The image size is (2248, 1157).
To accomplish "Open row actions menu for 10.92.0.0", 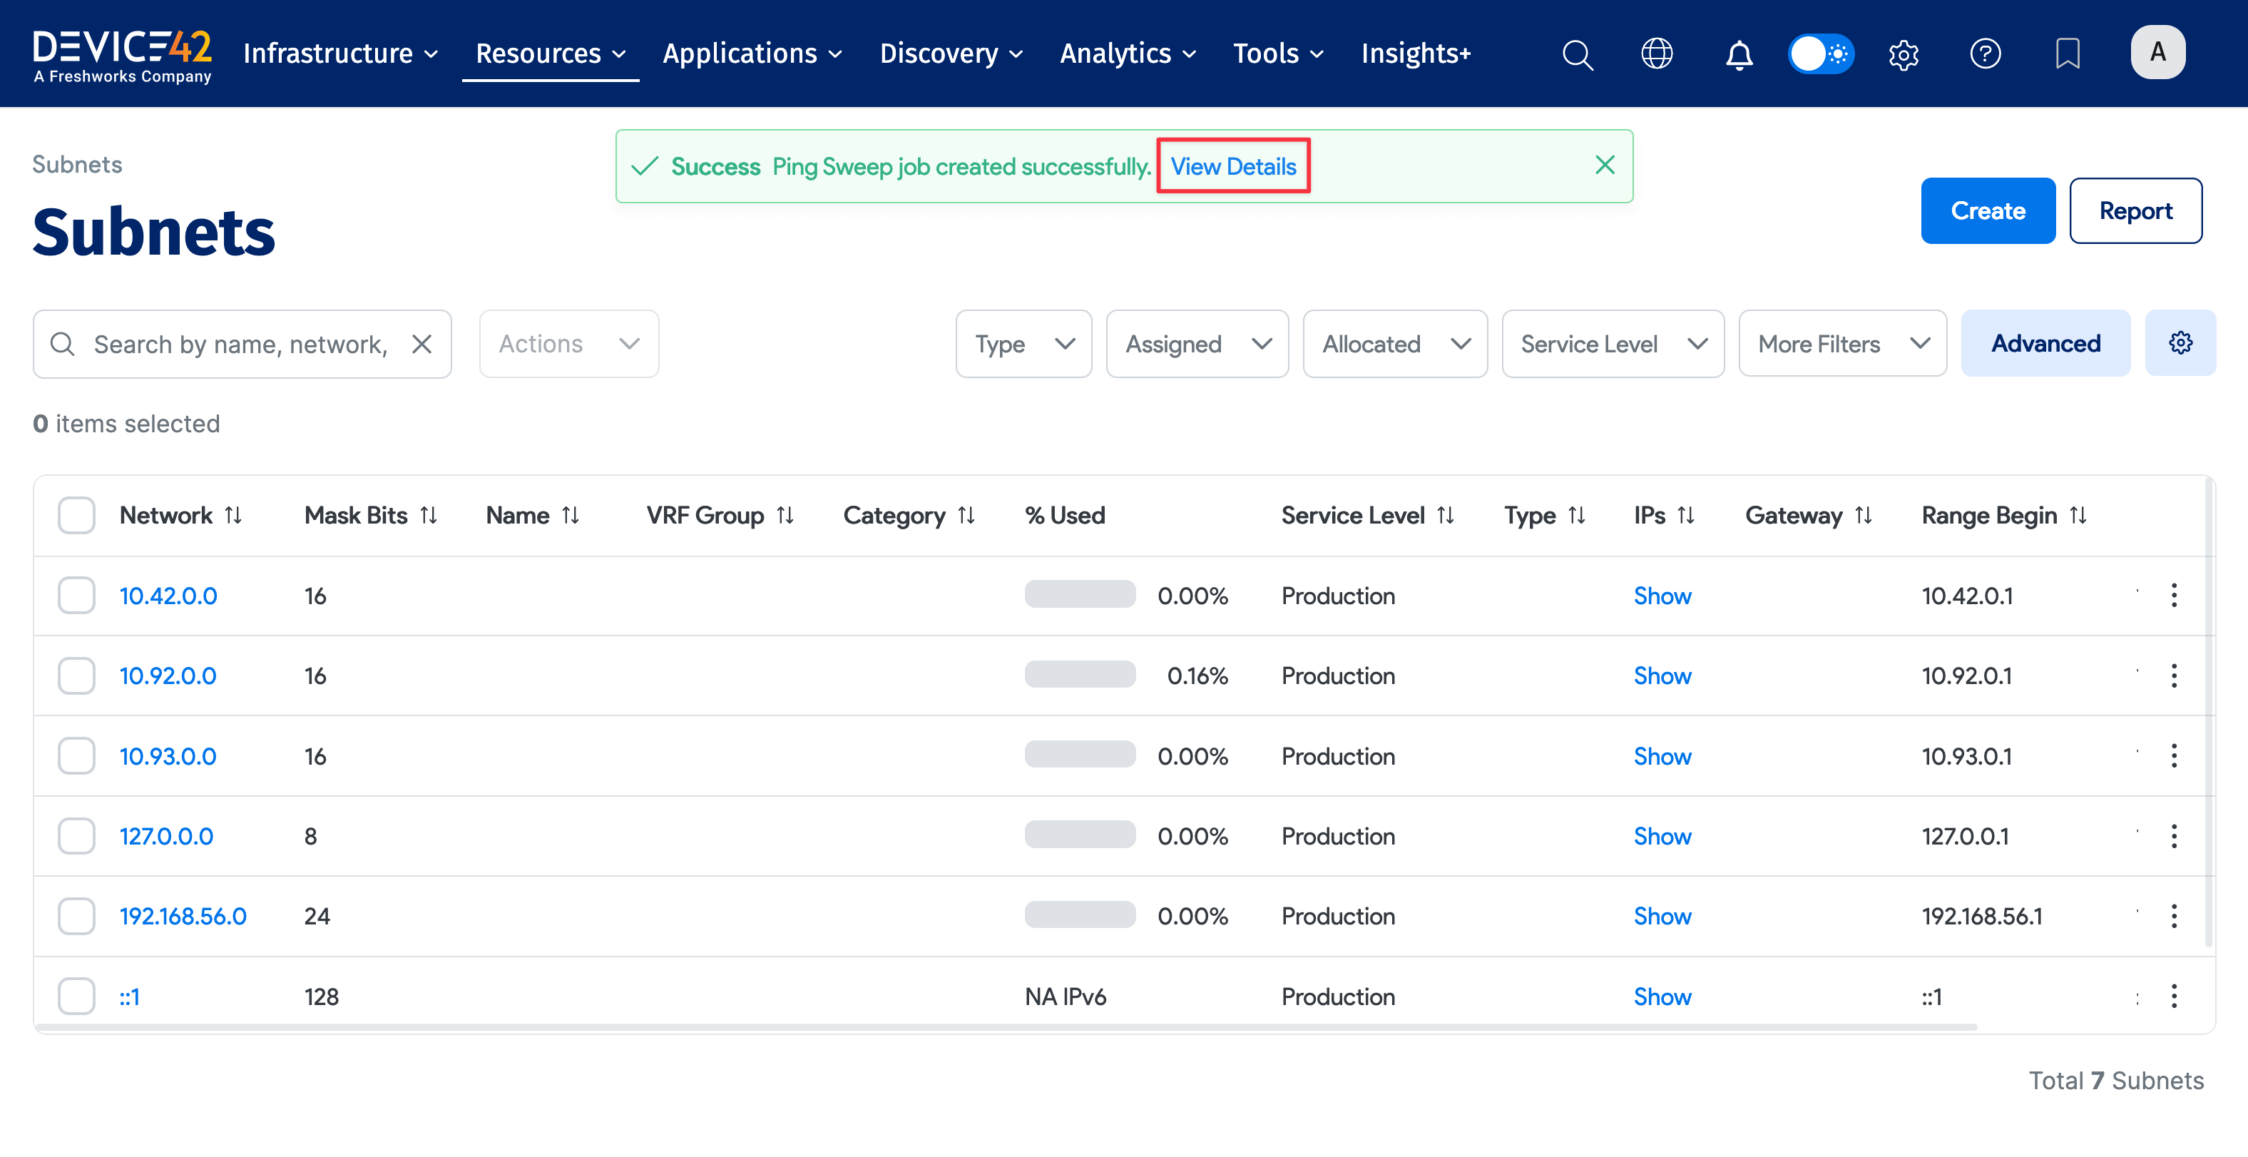I will point(2174,676).
